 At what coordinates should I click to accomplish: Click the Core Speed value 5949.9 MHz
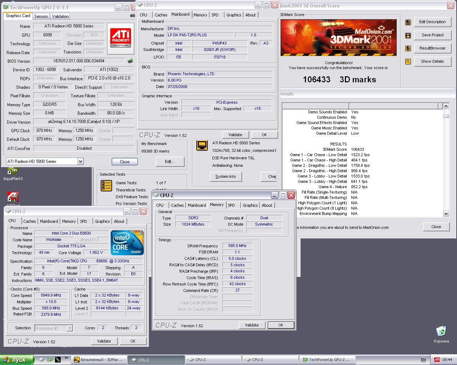coord(51,295)
